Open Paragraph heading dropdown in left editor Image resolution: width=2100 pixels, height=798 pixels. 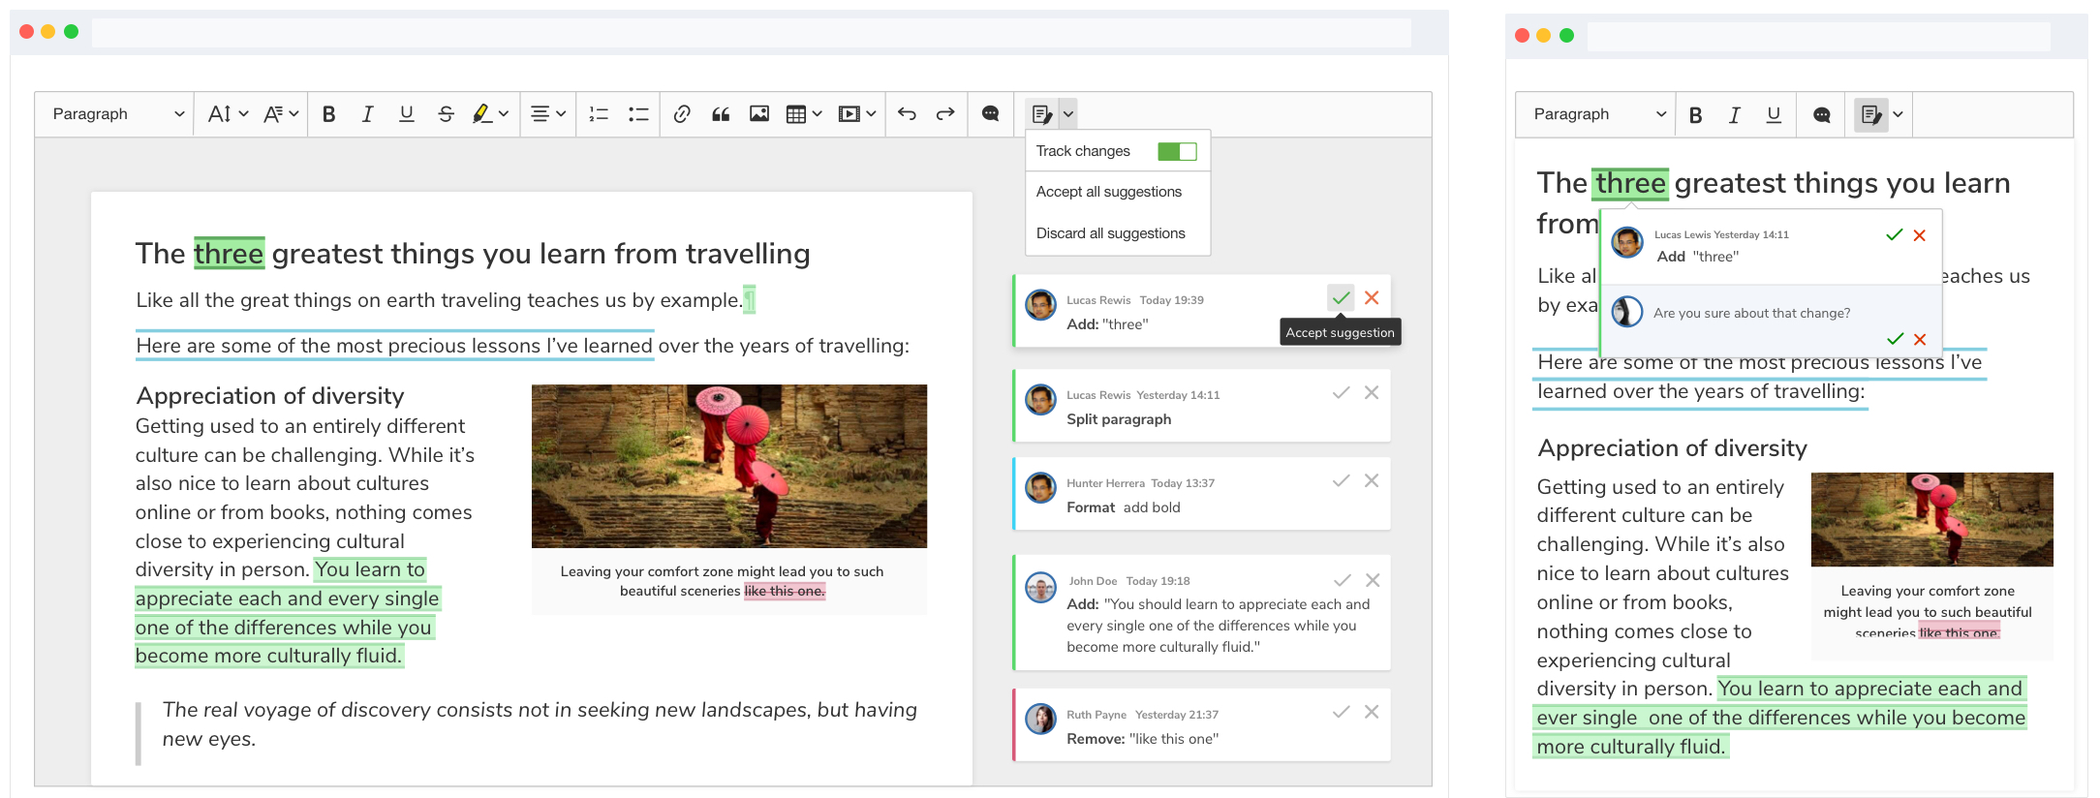coord(117,114)
